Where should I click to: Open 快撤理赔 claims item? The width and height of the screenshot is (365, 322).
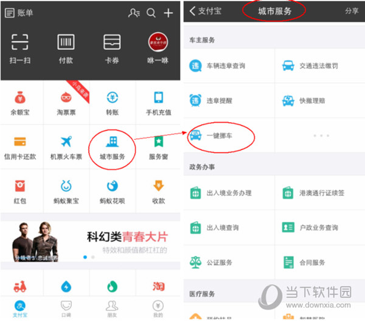coord(320,101)
